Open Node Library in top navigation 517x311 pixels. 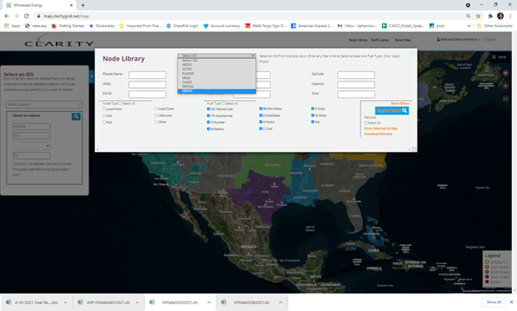coord(358,40)
